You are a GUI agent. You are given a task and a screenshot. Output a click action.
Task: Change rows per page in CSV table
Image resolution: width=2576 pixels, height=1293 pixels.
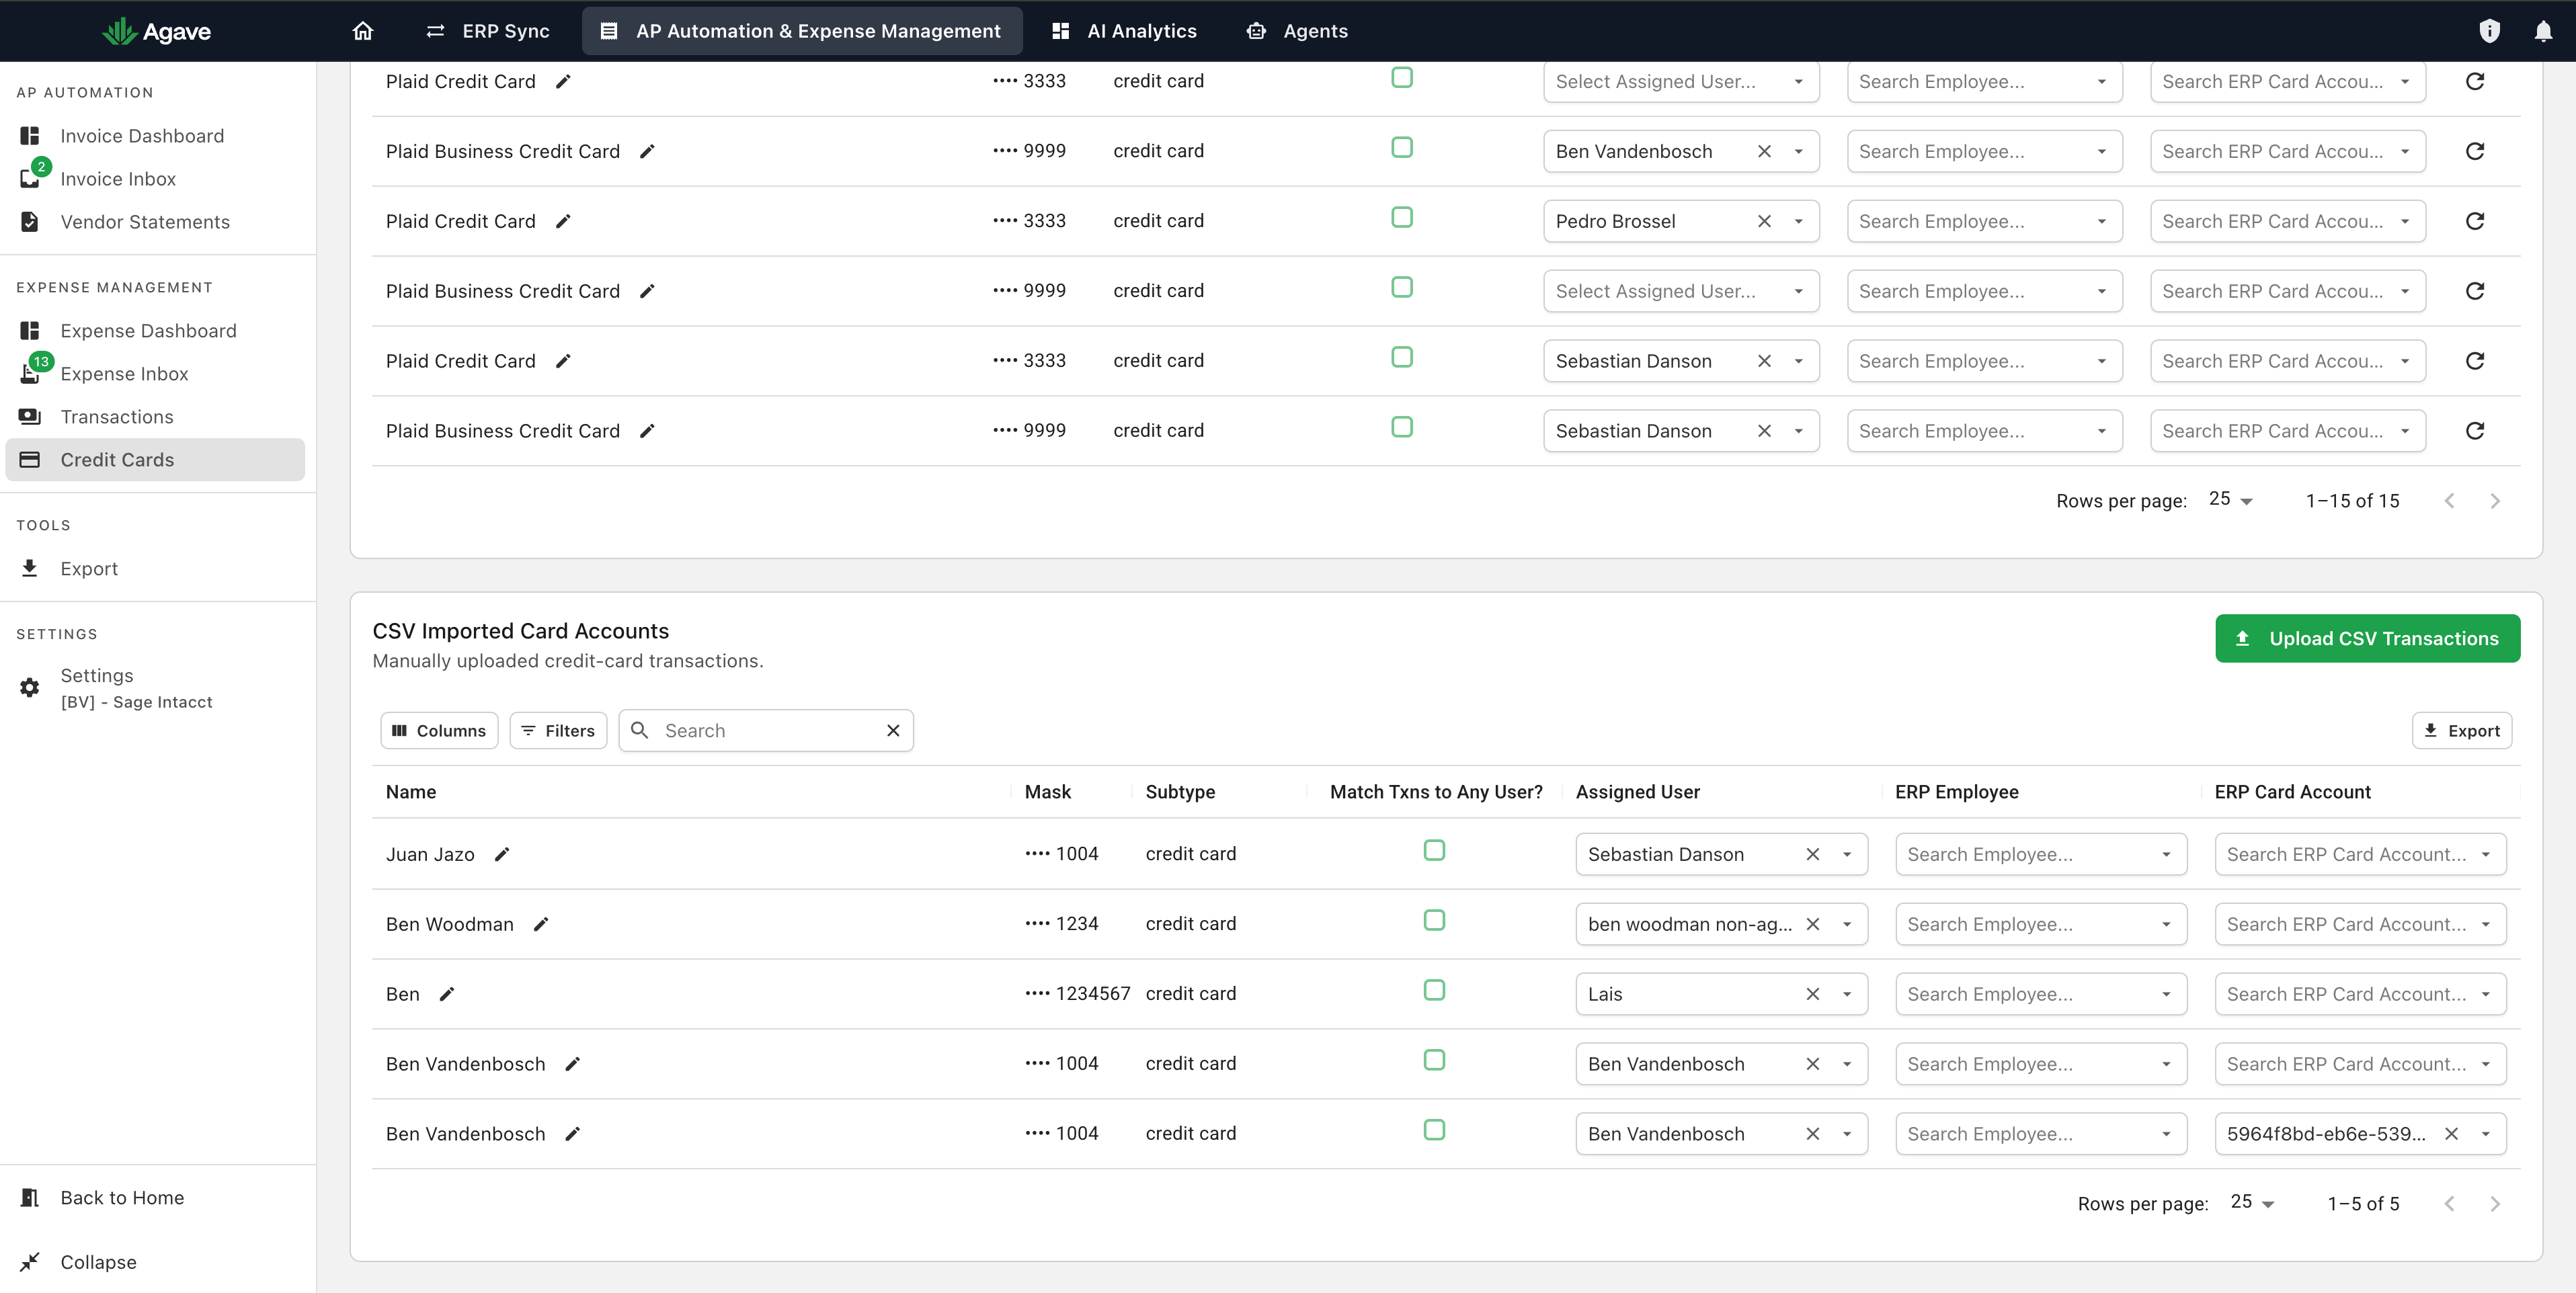(x=2252, y=1203)
